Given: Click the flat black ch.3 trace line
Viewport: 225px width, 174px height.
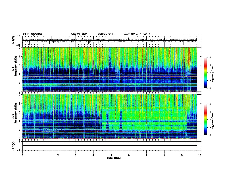Looking at the screenshot, I should 110,146.
